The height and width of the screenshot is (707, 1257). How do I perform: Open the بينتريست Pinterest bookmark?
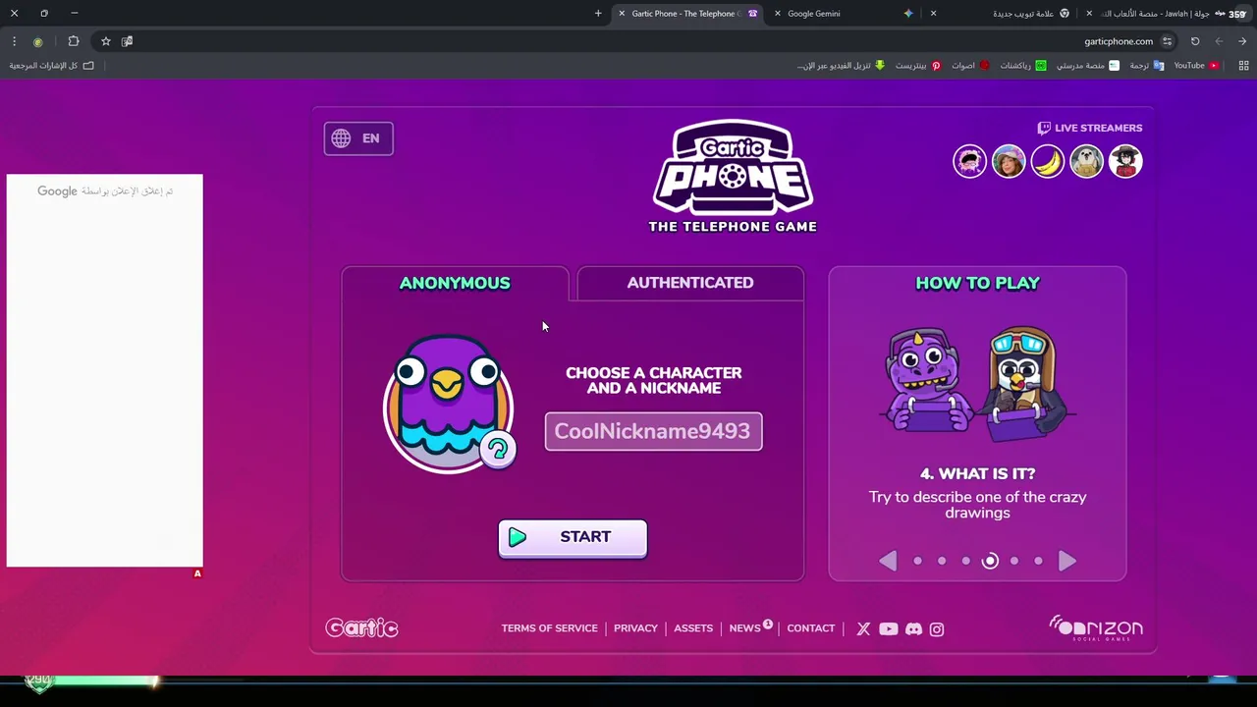pyautogui.click(x=918, y=66)
